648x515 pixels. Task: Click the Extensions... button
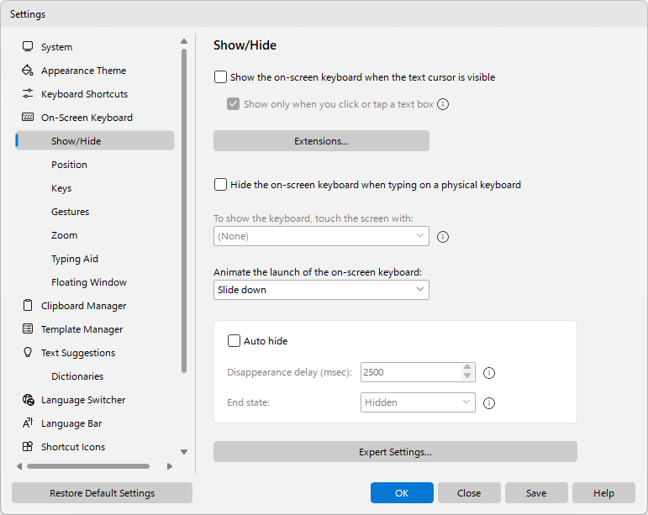point(321,141)
